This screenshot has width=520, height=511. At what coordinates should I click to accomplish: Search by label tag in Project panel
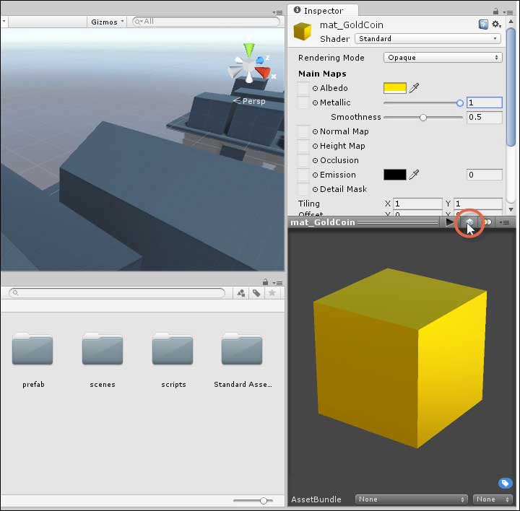(x=256, y=293)
